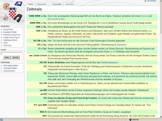The height and width of the screenshot is (121, 162).
Task: Click the Suche button
Action: click(x=15, y=57)
